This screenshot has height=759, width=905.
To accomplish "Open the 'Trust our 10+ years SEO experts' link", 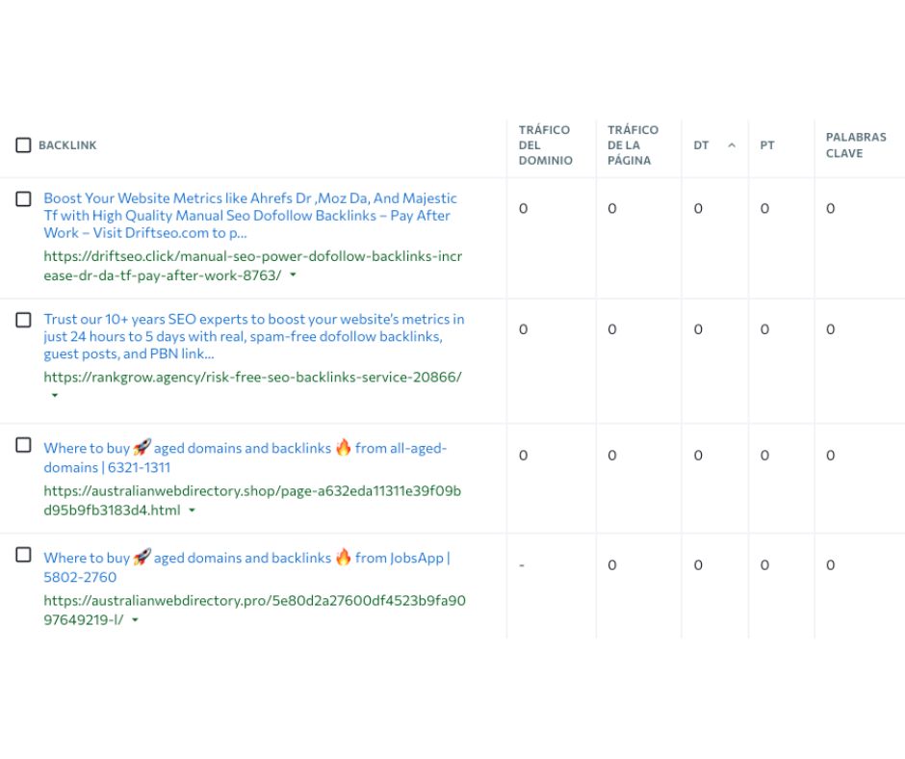I will point(253,336).
